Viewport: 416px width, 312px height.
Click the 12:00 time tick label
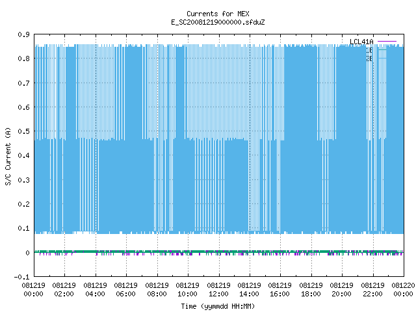[218, 294]
